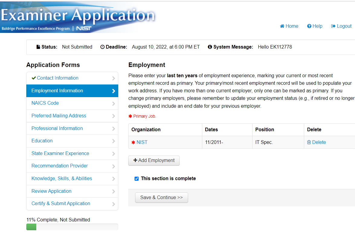The width and height of the screenshot is (355, 232).
Task: Click the Logout arrow icon
Action: (x=333, y=26)
